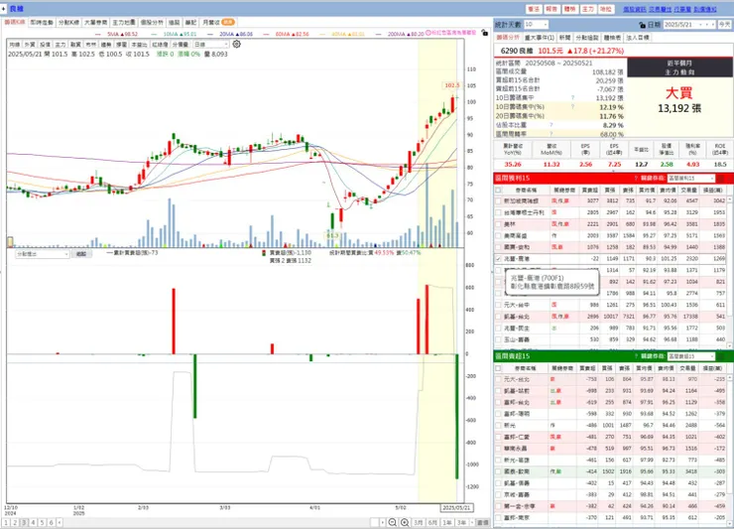Go to page 4 in bottom pager

coord(33,522)
